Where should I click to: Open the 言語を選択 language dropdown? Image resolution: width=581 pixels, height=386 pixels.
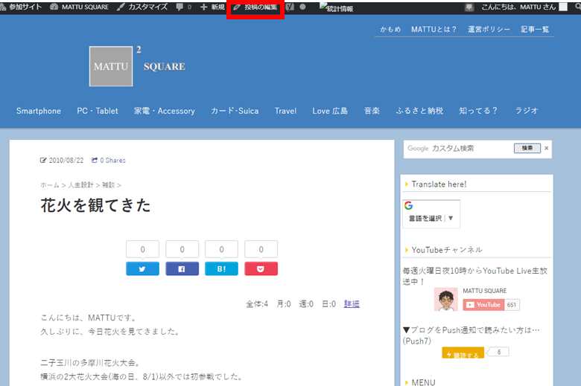(431, 219)
